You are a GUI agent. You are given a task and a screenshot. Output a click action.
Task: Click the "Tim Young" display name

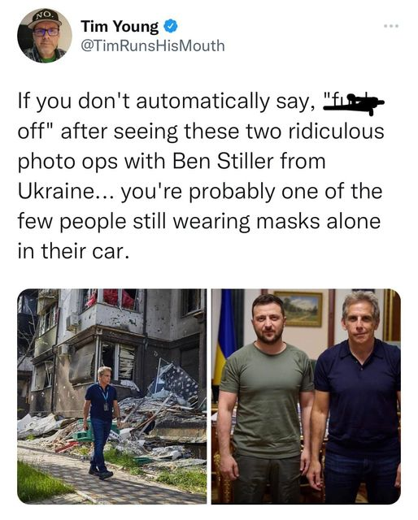point(120,27)
